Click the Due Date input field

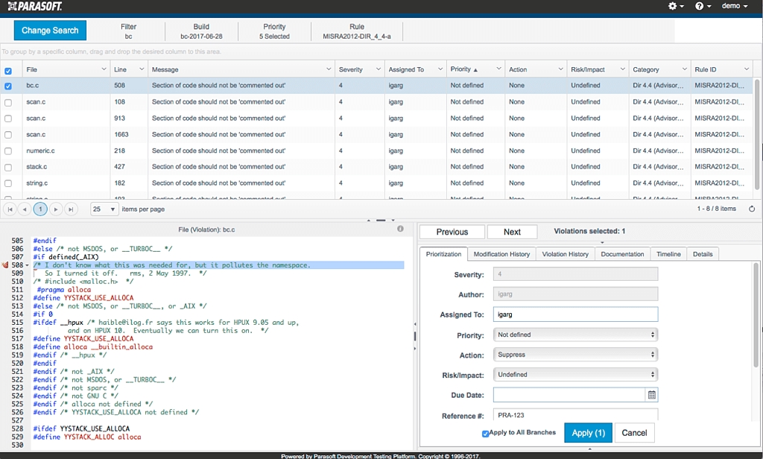569,395
